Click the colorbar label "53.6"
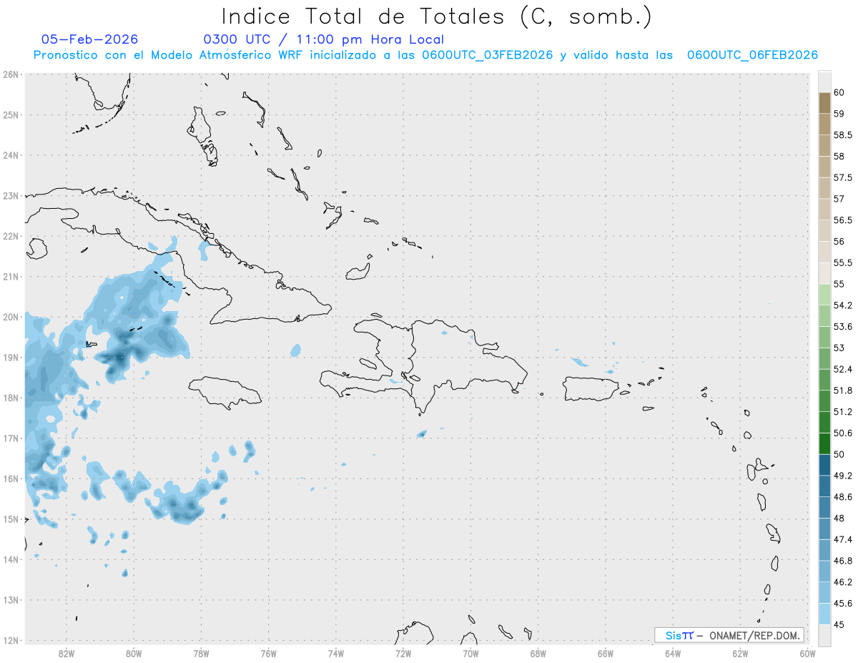The width and height of the screenshot is (858, 663). (x=843, y=327)
